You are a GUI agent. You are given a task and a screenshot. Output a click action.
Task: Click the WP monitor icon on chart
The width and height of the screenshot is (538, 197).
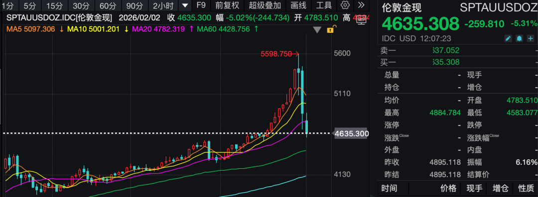361,20
